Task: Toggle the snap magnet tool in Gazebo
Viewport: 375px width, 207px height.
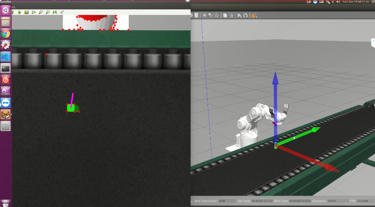Action: pos(245,15)
